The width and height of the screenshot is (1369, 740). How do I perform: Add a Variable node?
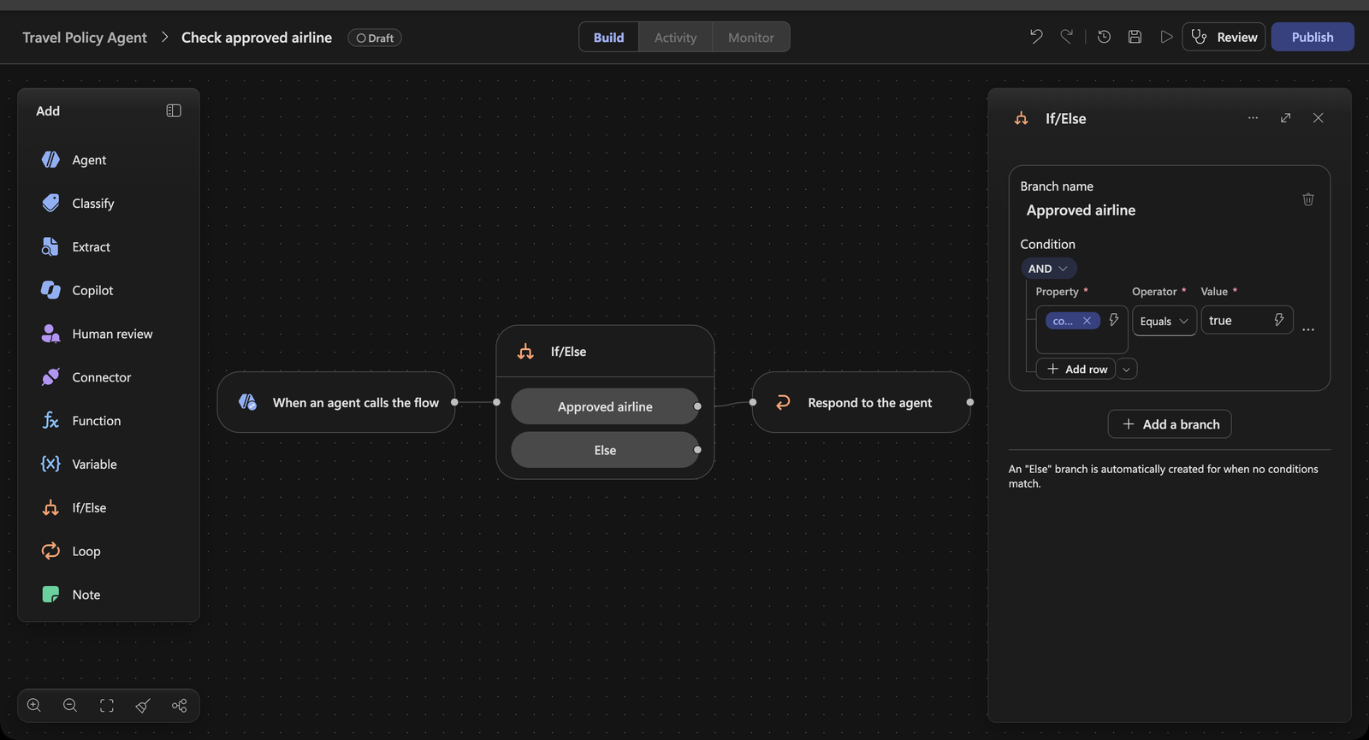pyautogui.click(x=109, y=465)
